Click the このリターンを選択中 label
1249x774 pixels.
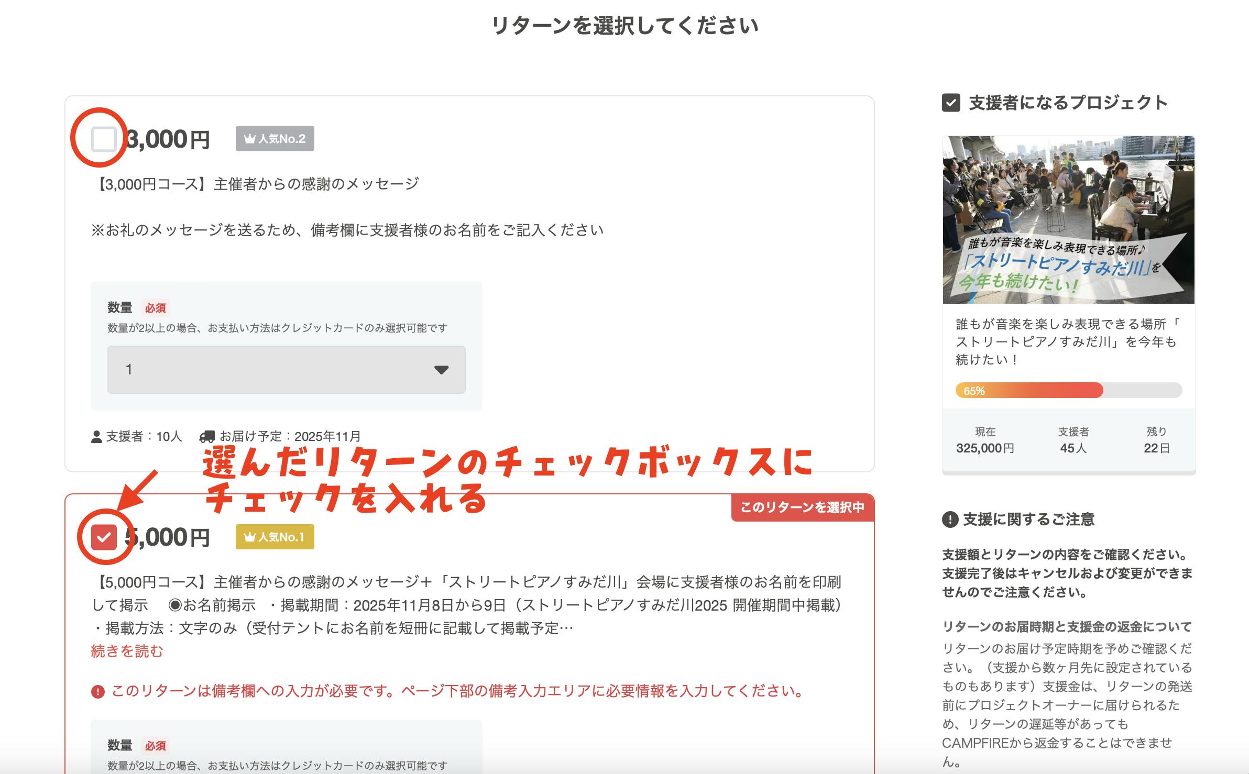click(802, 507)
